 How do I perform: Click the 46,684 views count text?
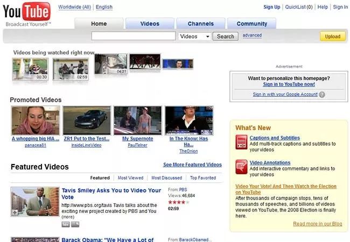188,195
